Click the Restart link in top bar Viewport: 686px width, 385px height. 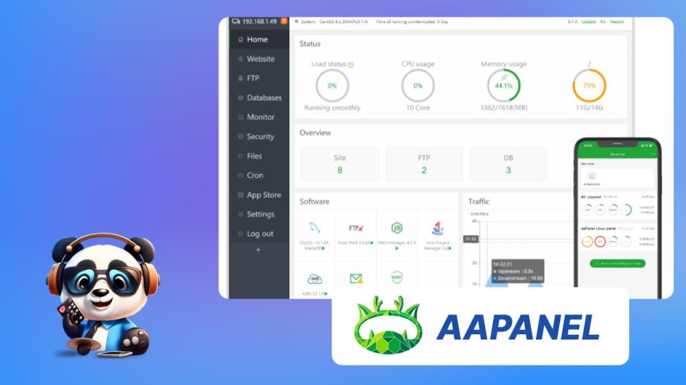point(617,22)
